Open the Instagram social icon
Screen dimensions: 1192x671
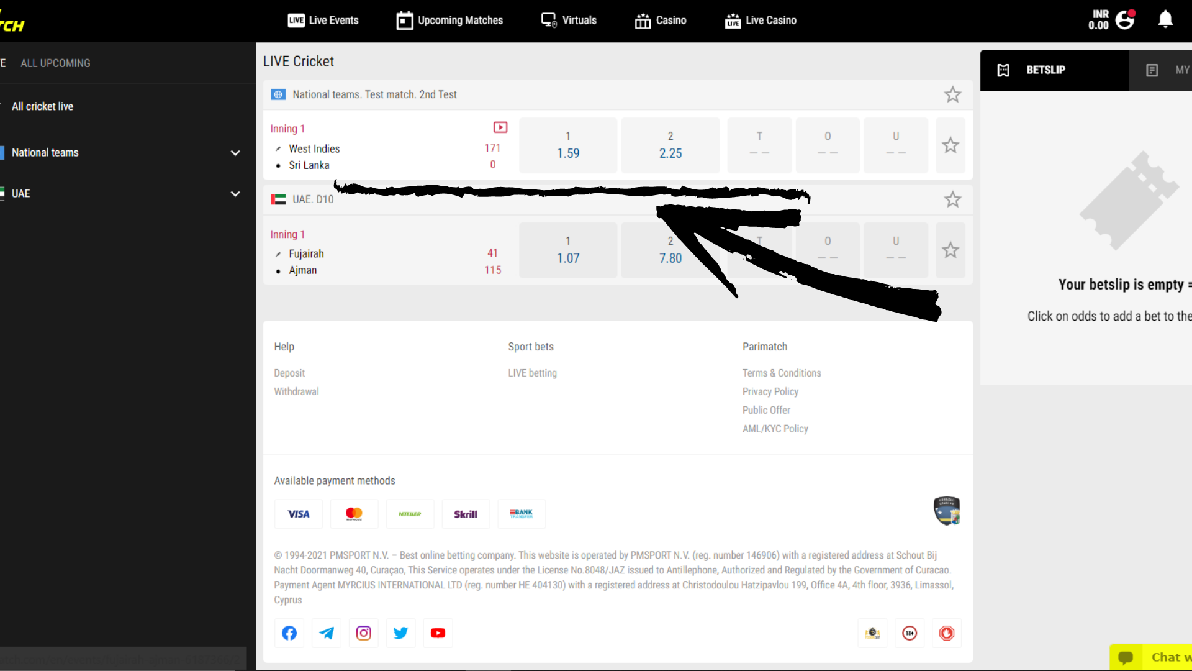pyautogui.click(x=364, y=633)
